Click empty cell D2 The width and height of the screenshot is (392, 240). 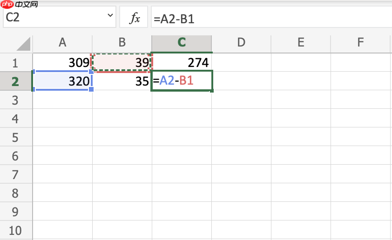(x=241, y=81)
